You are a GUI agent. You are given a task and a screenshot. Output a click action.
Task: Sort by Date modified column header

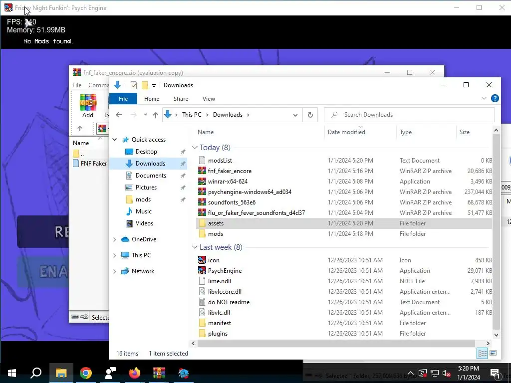pos(346,132)
